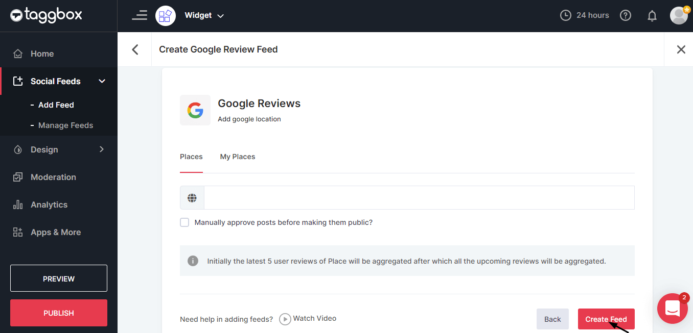Click the red PUBLISH button
The width and height of the screenshot is (693, 333).
click(59, 313)
